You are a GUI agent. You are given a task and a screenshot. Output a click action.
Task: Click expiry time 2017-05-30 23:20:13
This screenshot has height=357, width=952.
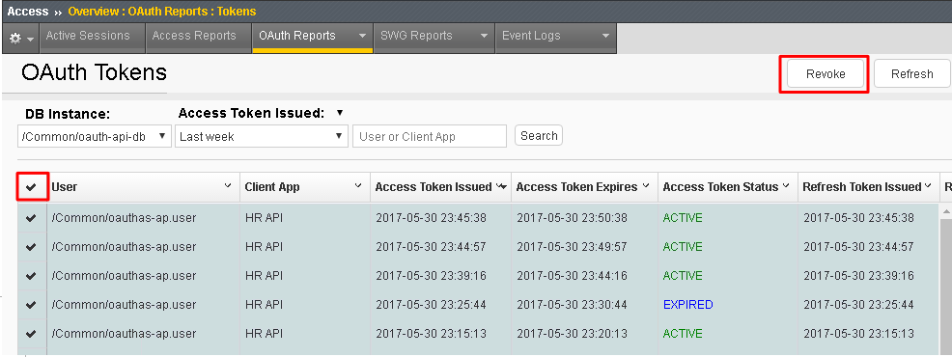[x=572, y=333]
